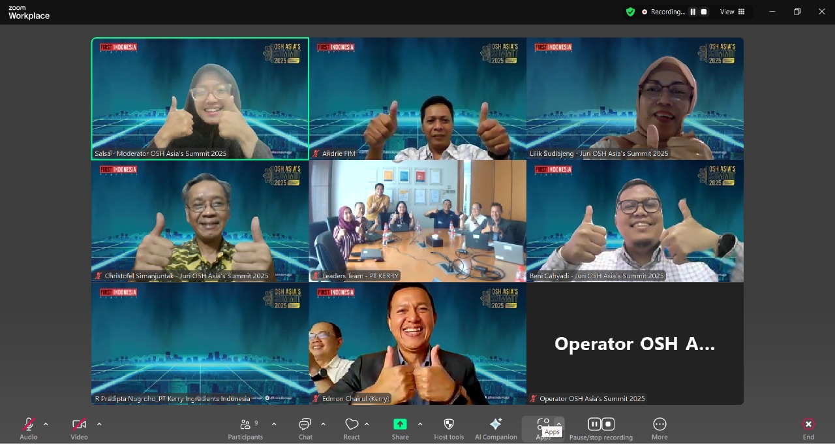Expand the Participants options arrow
The width and height of the screenshot is (835, 444).
[274, 424]
